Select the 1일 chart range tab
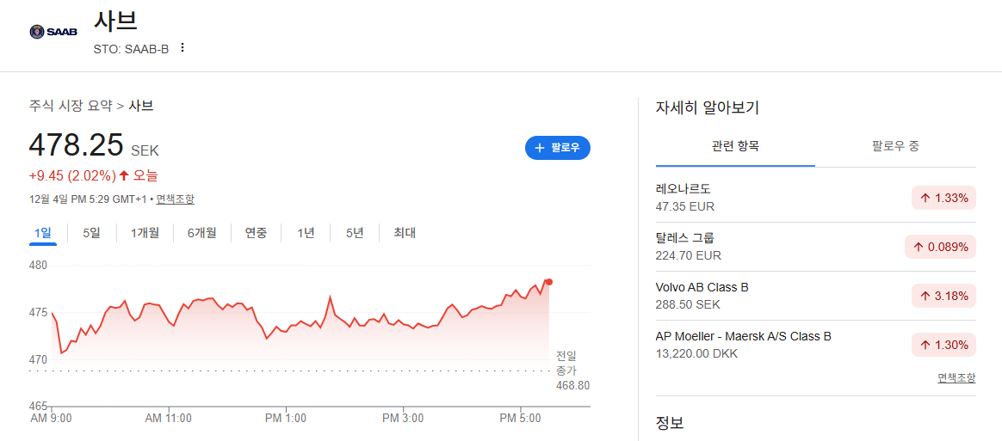 43,233
